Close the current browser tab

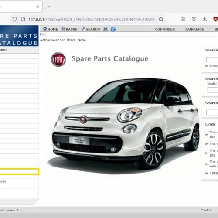tap(37, 7)
